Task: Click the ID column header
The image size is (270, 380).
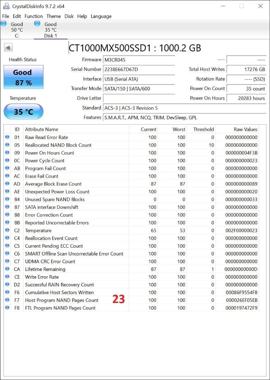Action: 17,129
